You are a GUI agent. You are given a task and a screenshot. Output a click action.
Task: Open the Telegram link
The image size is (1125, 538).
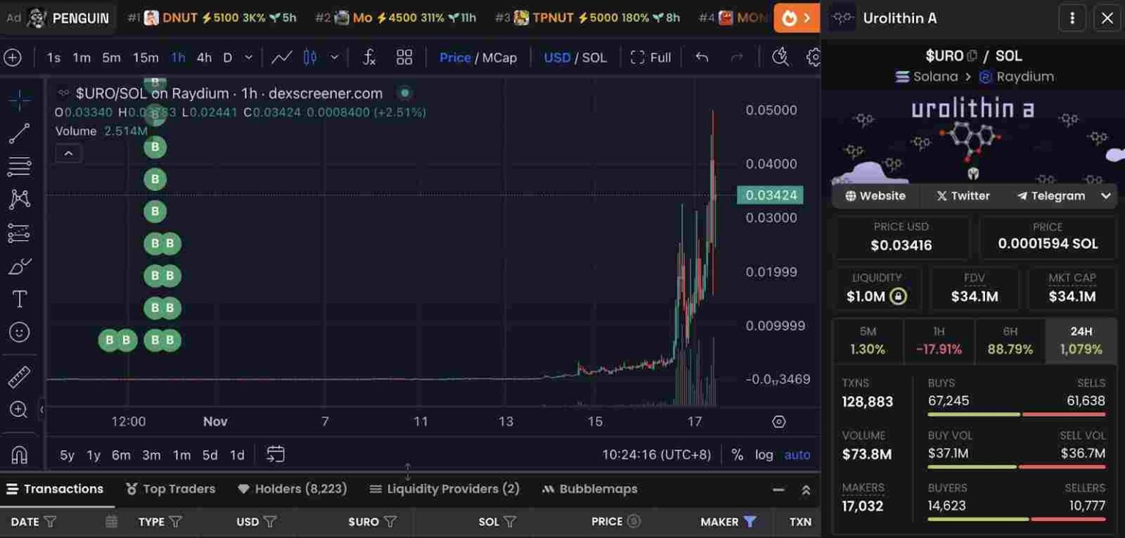click(1051, 196)
